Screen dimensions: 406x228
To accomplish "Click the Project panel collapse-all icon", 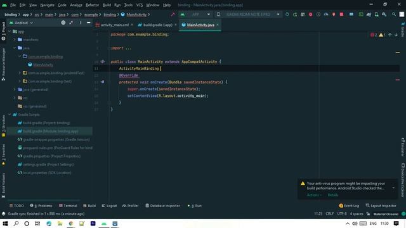I will (x=71, y=23).
